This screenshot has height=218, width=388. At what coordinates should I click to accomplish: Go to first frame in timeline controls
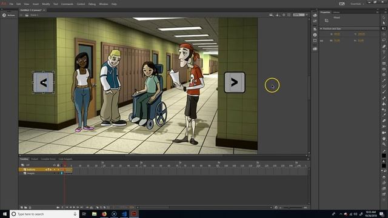(x=67, y=208)
